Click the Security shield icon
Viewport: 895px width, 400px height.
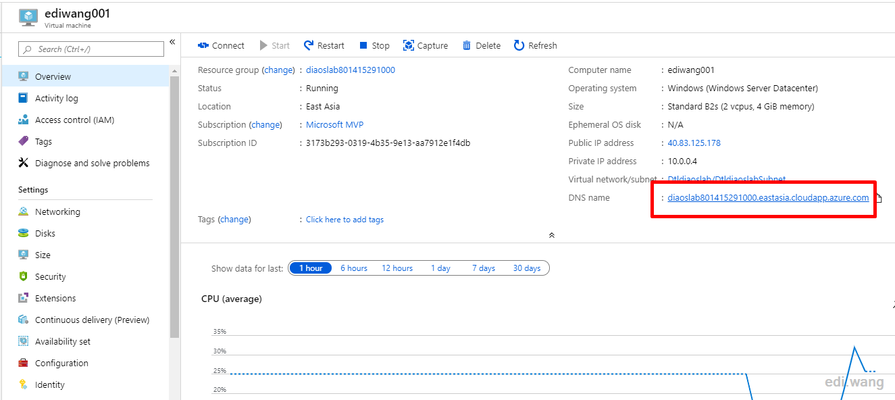(x=24, y=276)
